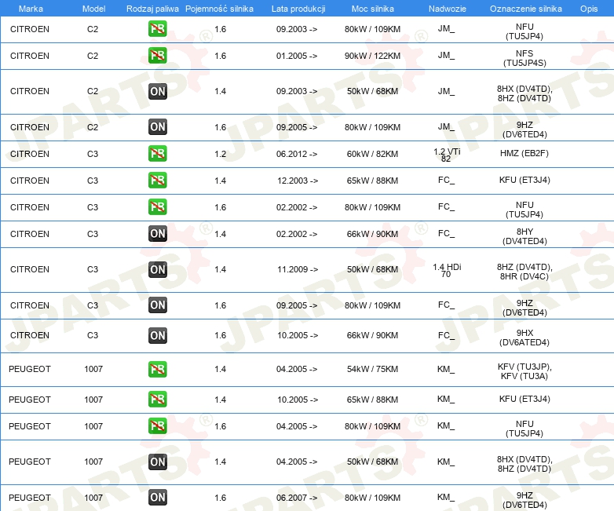The image size is (614, 511).
Task: Click diesel ON icon for C2 9HZ row
Action: [157, 127]
